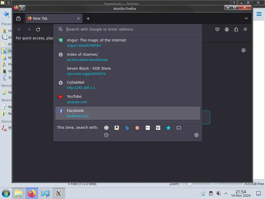Select the New Tab tab
265x199 pixels.
[54, 18]
